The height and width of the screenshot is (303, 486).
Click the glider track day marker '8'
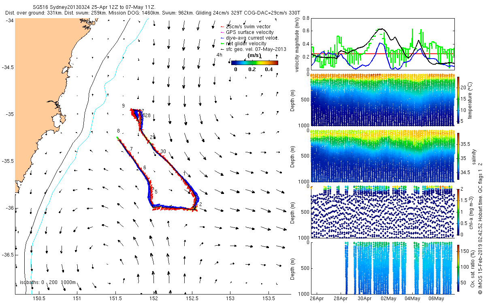[118, 131]
